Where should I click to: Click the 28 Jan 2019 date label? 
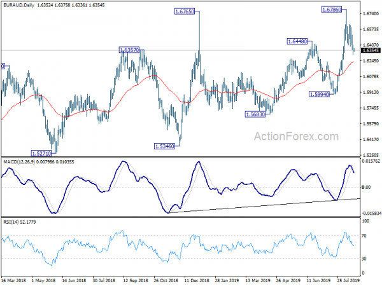coord(227,280)
